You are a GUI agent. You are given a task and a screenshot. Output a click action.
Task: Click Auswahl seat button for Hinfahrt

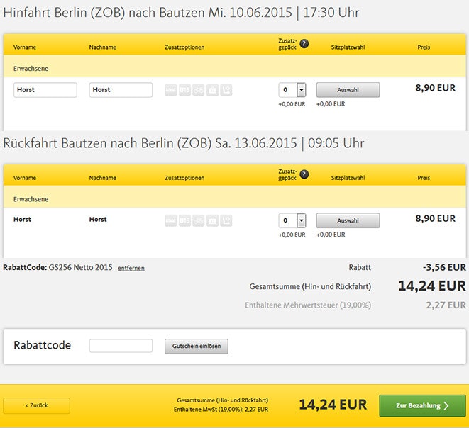(x=348, y=90)
